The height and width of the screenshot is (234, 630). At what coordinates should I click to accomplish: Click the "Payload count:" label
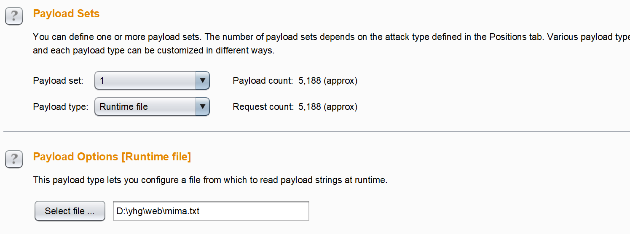(x=263, y=81)
